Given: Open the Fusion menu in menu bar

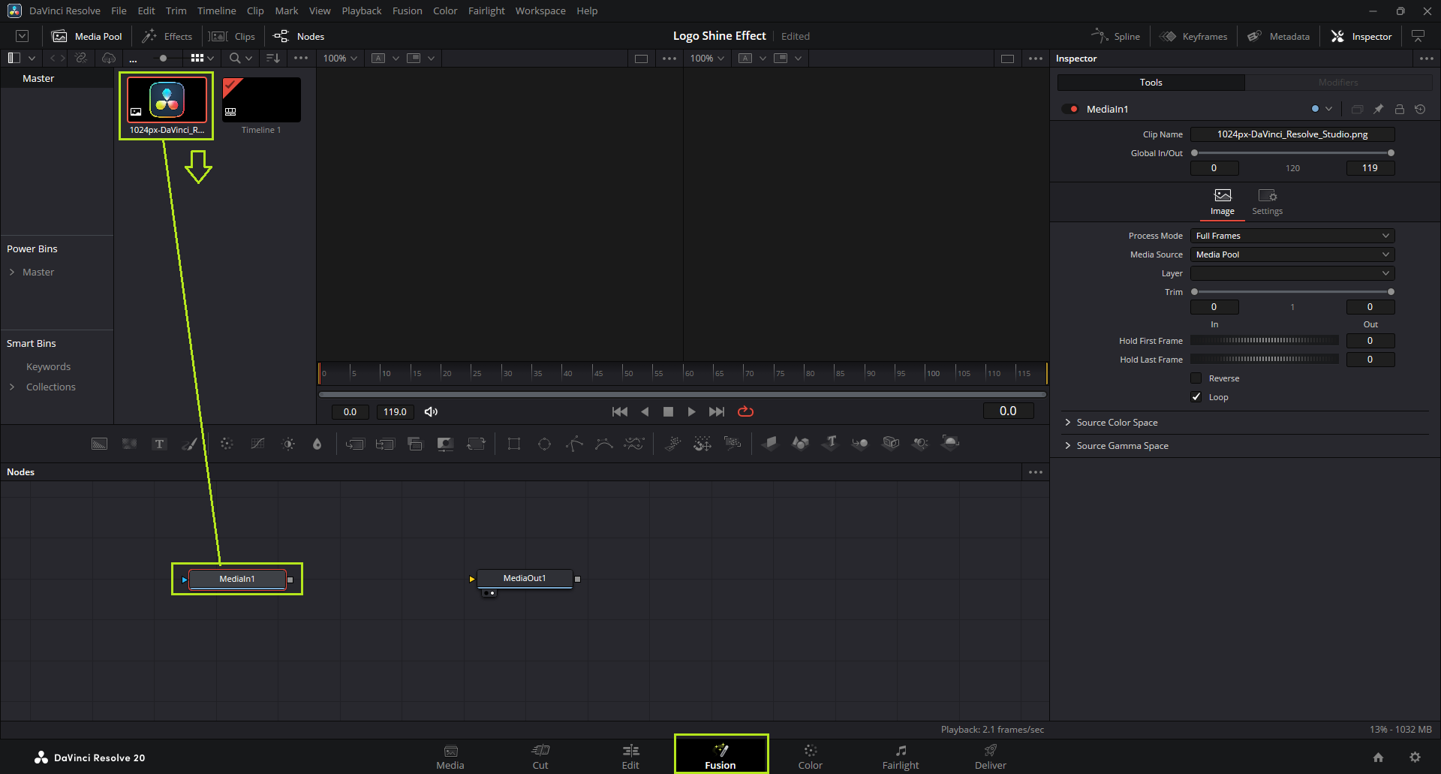Looking at the screenshot, I should tap(407, 11).
